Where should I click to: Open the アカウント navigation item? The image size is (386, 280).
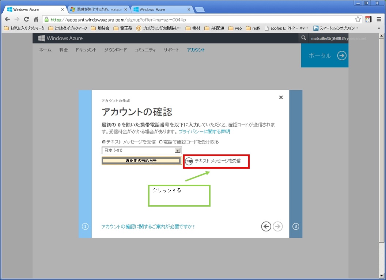pyautogui.click(x=196, y=50)
